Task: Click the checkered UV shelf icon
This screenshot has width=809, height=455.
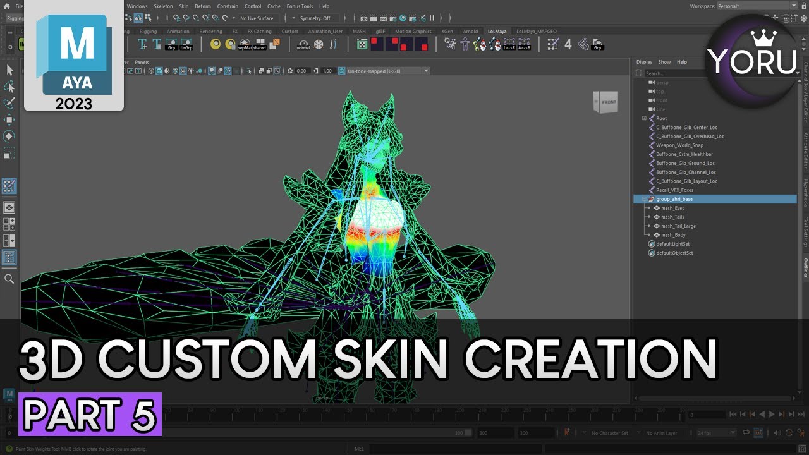Action: coord(362,44)
